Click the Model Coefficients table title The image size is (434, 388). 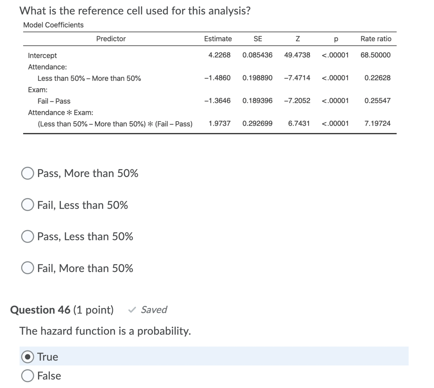(x=53, y=25)
